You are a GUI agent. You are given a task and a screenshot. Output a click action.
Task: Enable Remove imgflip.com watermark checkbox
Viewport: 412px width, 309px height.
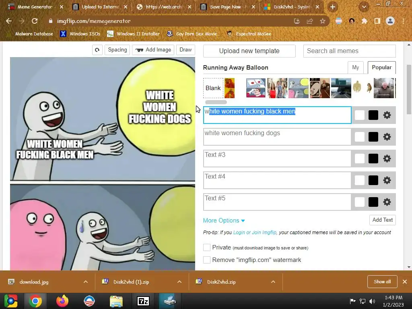tap(207, 260)
